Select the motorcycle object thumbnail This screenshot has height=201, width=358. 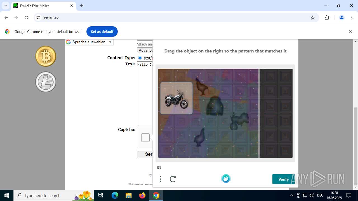click(x=176, y=98)
